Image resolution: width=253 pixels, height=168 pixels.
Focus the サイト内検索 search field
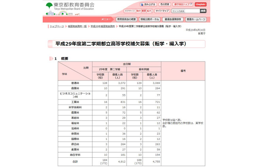(185, 11)
